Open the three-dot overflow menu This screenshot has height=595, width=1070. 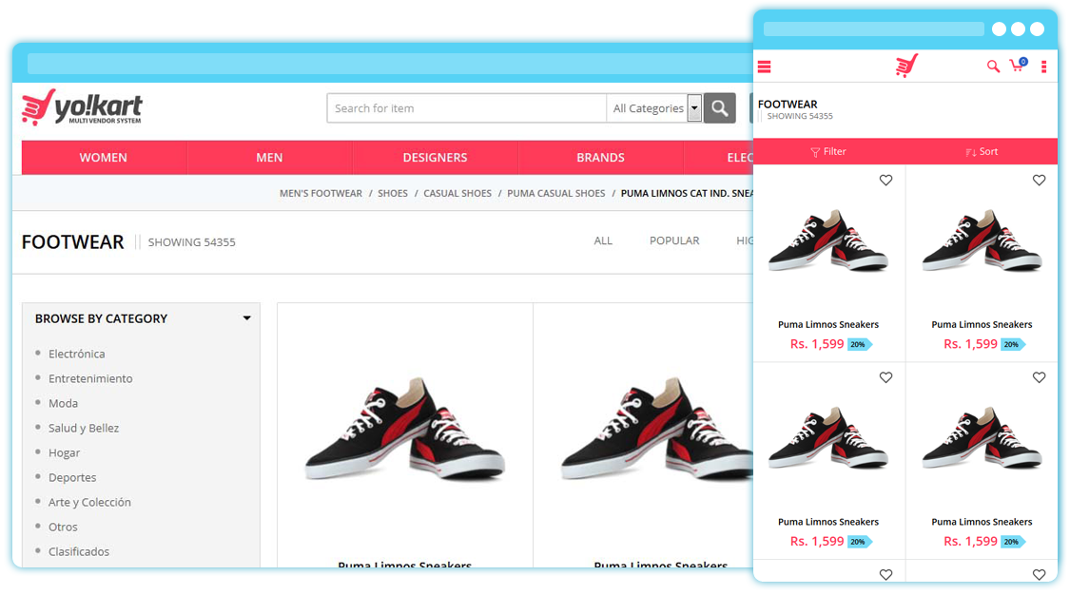(1042, 66)
